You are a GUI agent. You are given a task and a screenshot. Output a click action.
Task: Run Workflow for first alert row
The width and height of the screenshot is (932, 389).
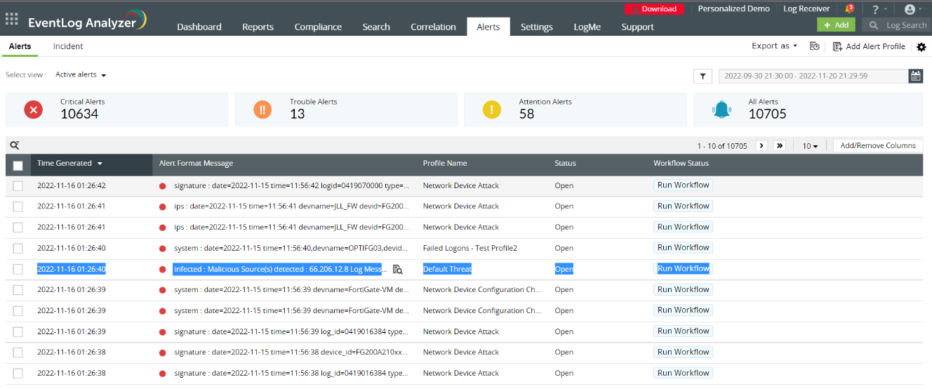[683, 185]
